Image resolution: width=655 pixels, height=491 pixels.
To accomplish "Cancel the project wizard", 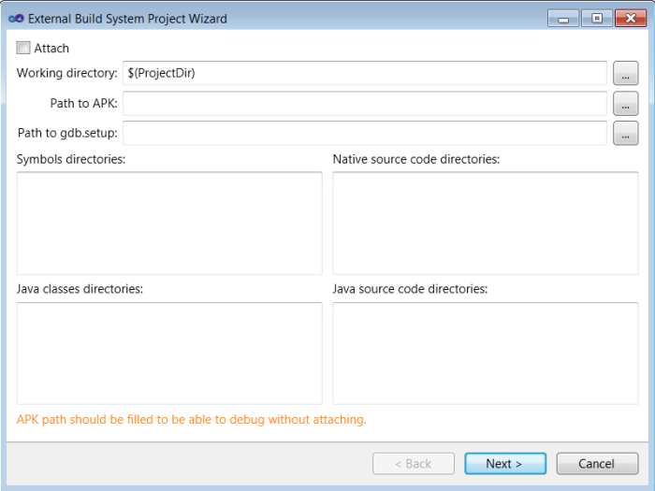I will [x=597, y=464].
